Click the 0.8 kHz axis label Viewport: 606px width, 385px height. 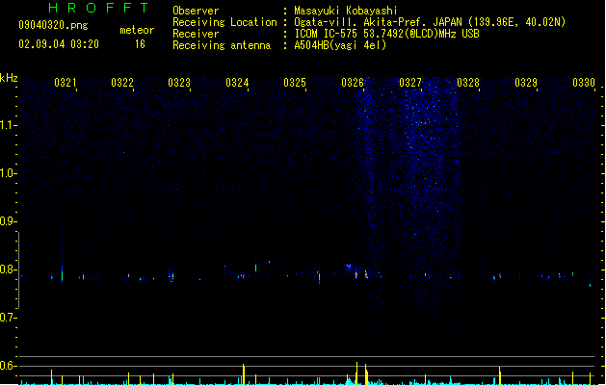click(8, 269)
